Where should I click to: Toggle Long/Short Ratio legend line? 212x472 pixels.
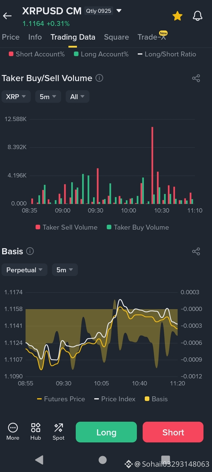click(x=167, y=54)
